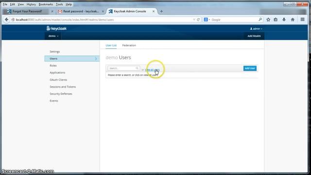Open Events in the sidebar
The height and width of the screenshot is (175, 311).
point(54,101)
